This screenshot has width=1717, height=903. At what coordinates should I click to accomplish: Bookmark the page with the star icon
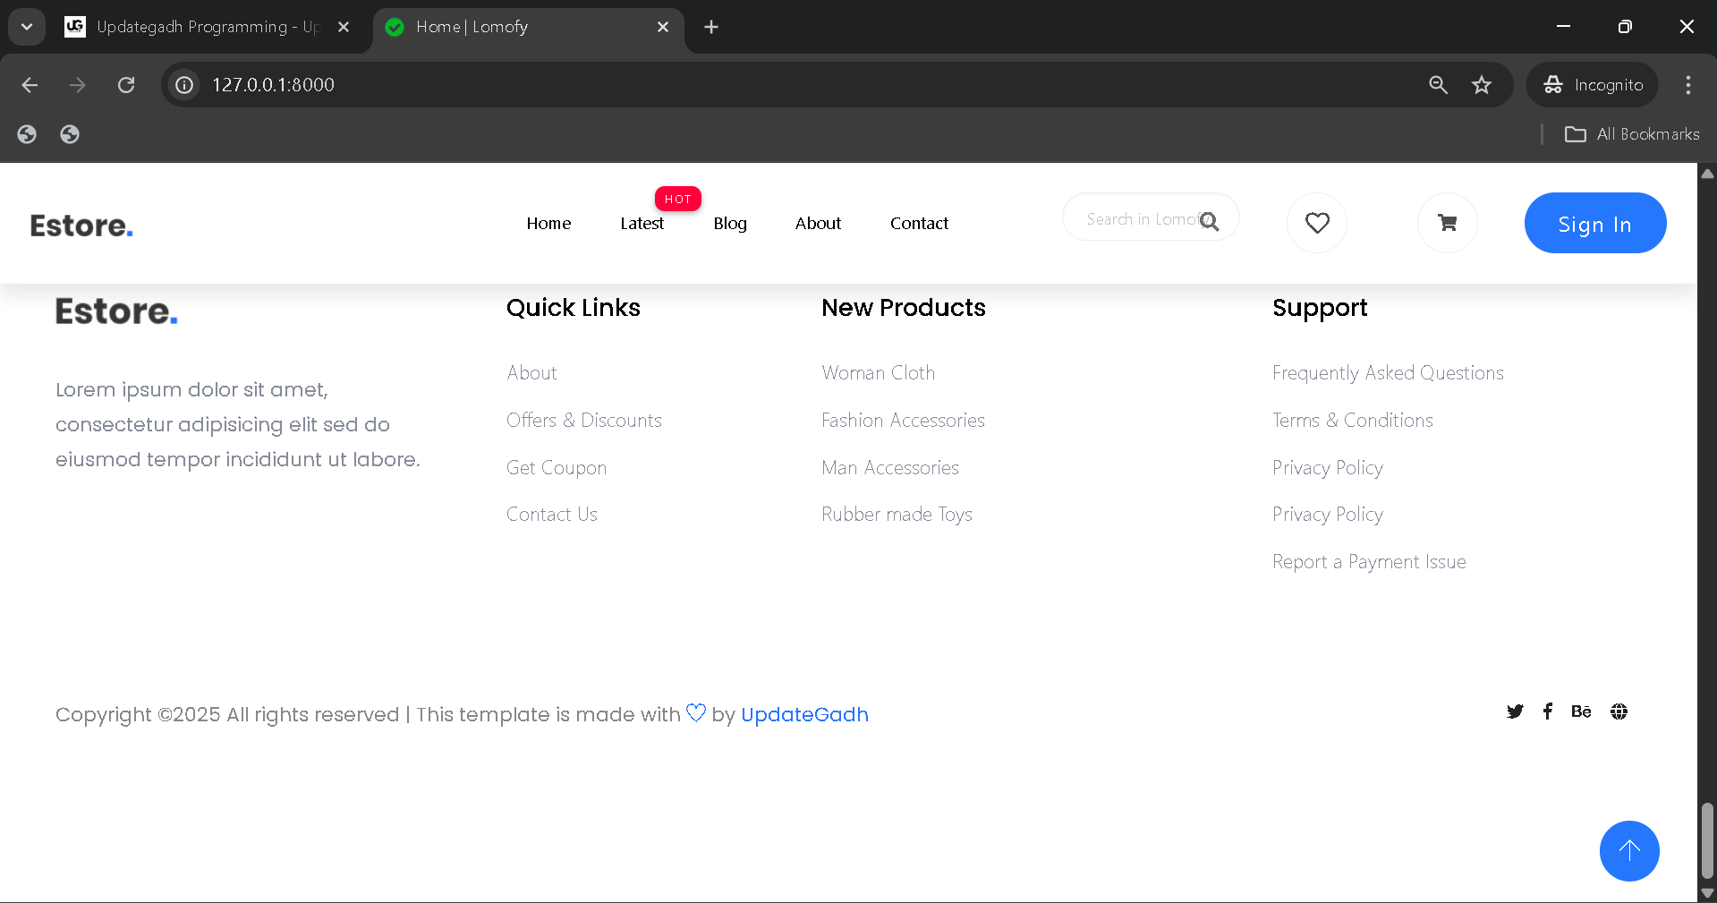(x=1482, y=84)
